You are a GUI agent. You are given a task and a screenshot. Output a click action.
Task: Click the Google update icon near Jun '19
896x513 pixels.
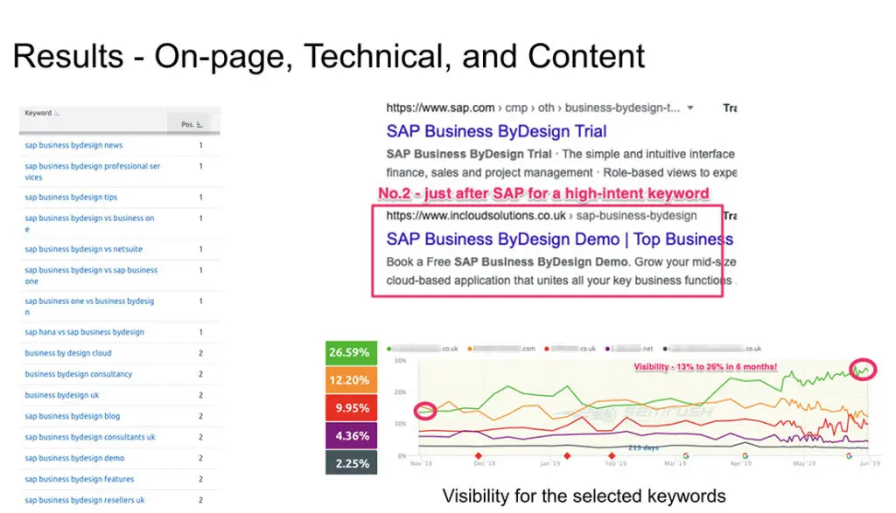[849, 456]
